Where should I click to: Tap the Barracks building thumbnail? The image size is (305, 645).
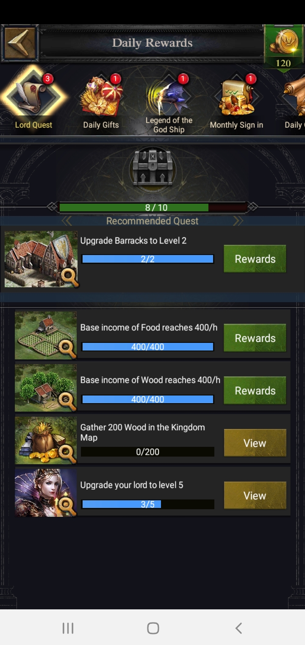click(x=41, y=259)
